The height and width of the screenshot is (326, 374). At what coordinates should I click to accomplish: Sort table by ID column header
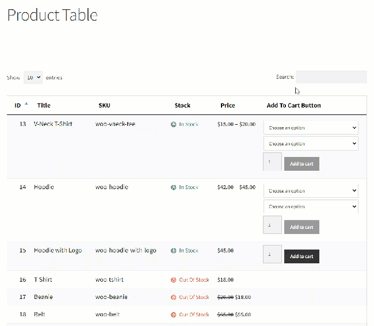point(18,105)
